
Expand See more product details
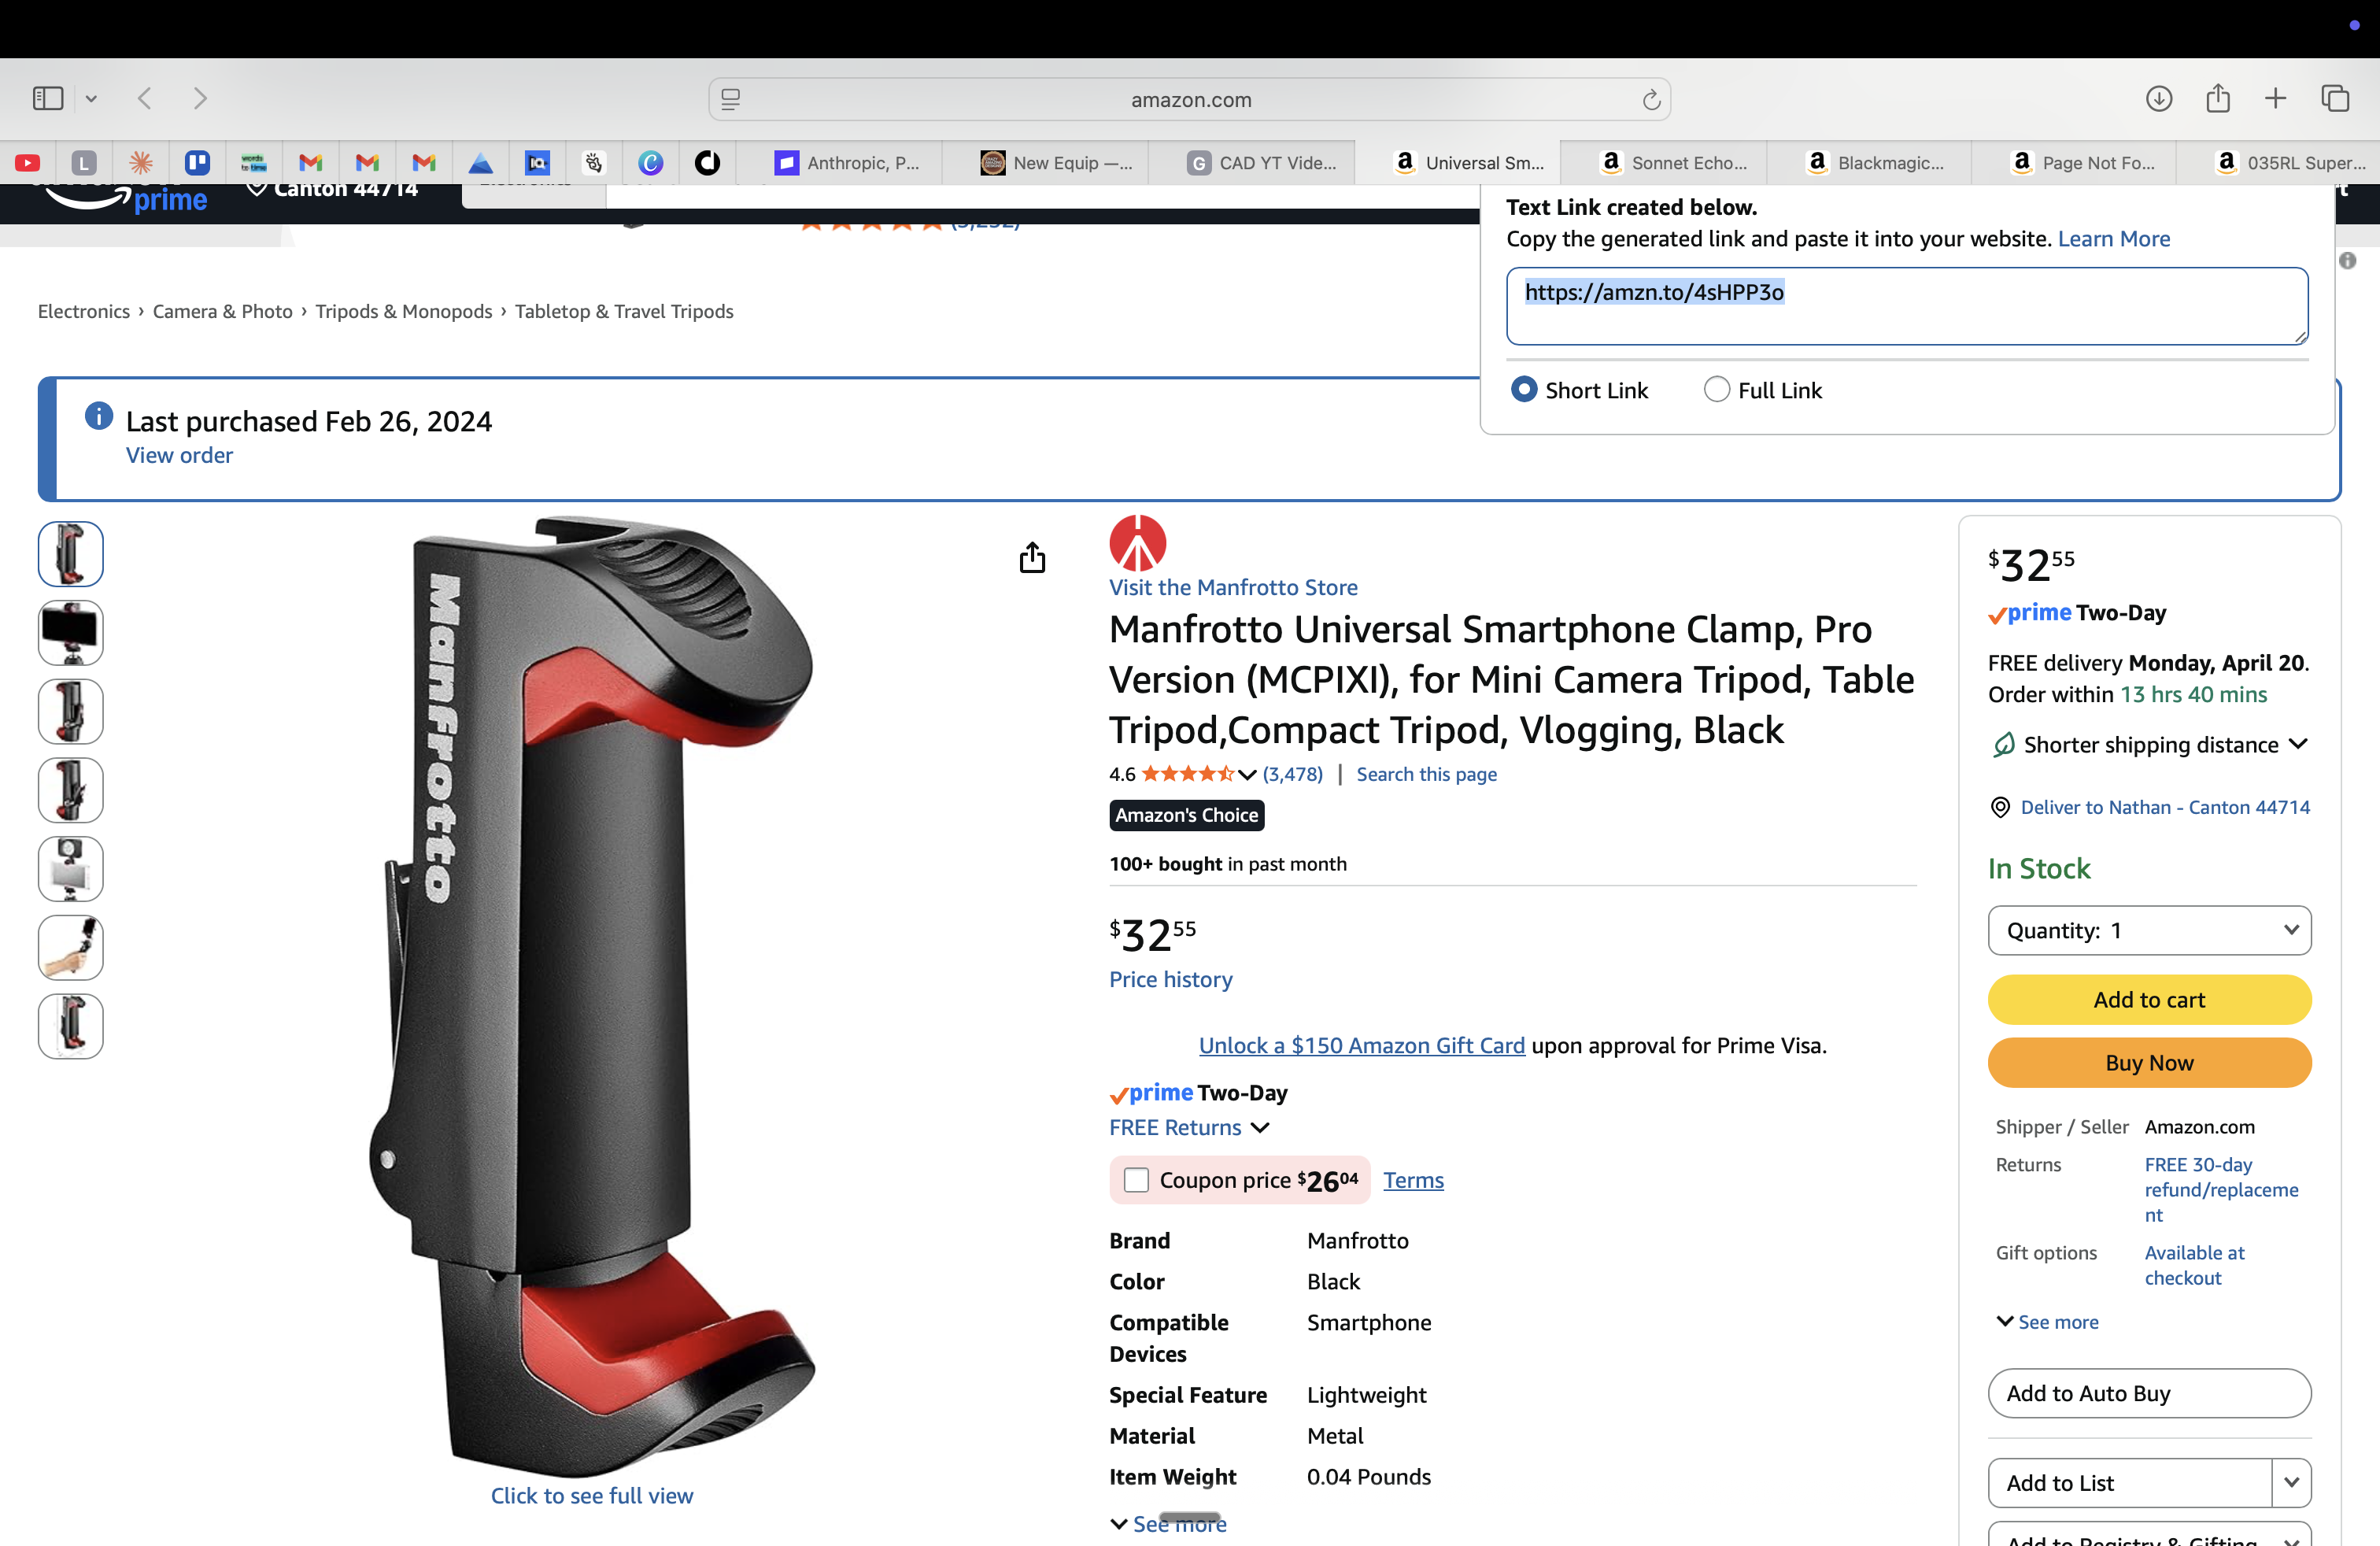pos(1168,1524)
